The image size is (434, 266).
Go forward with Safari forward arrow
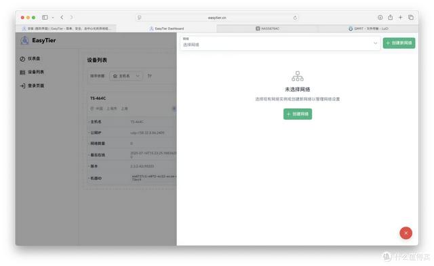click(72, 18)
